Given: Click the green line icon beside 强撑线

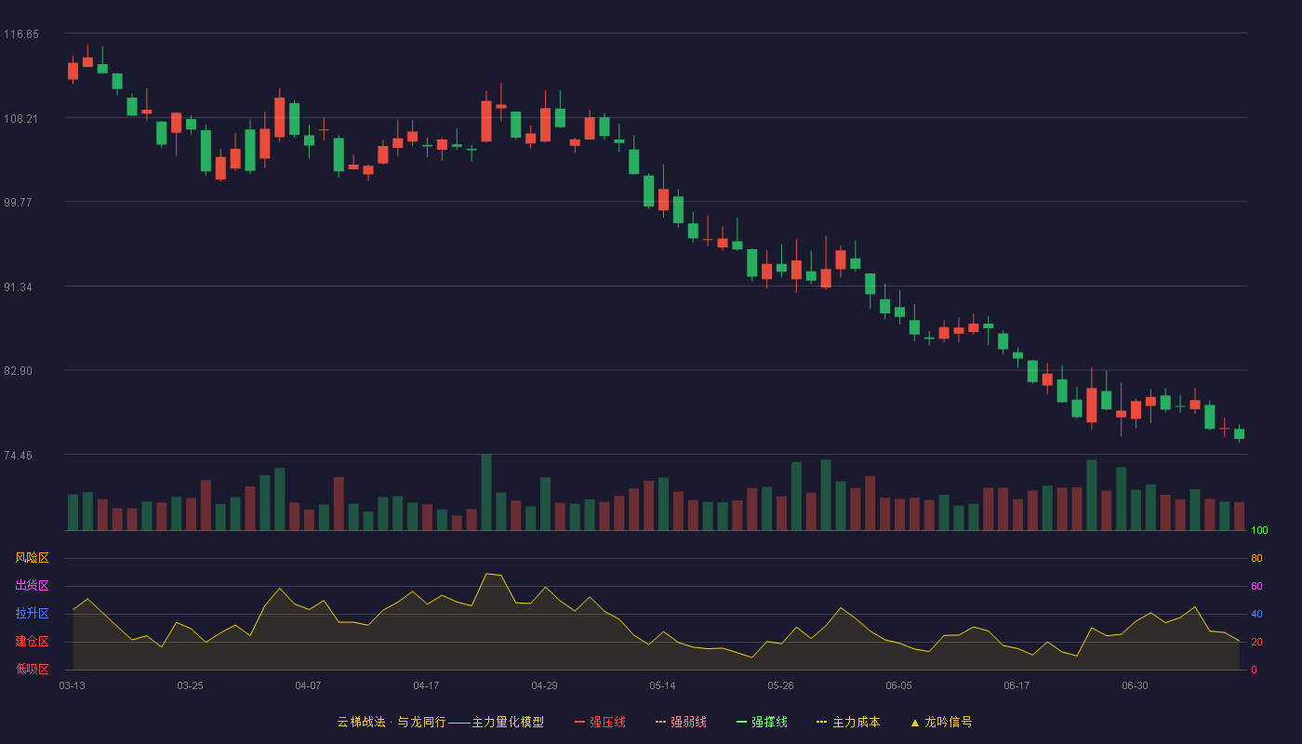Looking at the screenshot, I should [x=741, y=722].
